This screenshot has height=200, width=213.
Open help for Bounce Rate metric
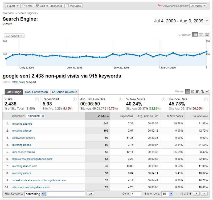click(206, 99)
